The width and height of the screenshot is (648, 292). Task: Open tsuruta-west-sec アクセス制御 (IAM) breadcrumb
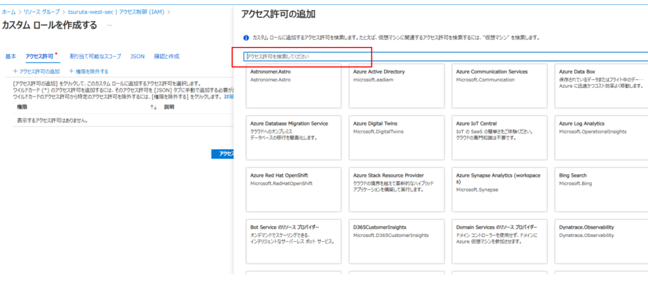tap(116, 12)
